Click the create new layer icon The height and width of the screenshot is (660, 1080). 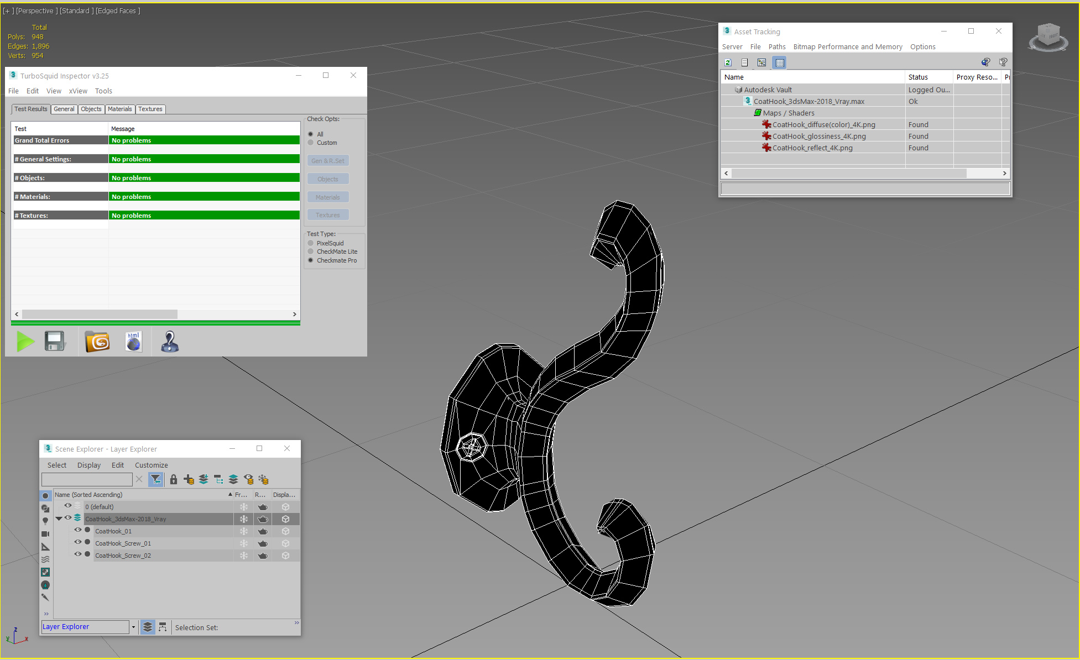[189, 479]
